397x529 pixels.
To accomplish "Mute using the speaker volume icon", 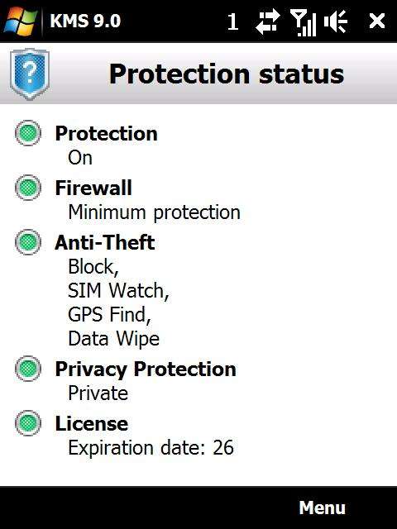I will pos(336,21).
